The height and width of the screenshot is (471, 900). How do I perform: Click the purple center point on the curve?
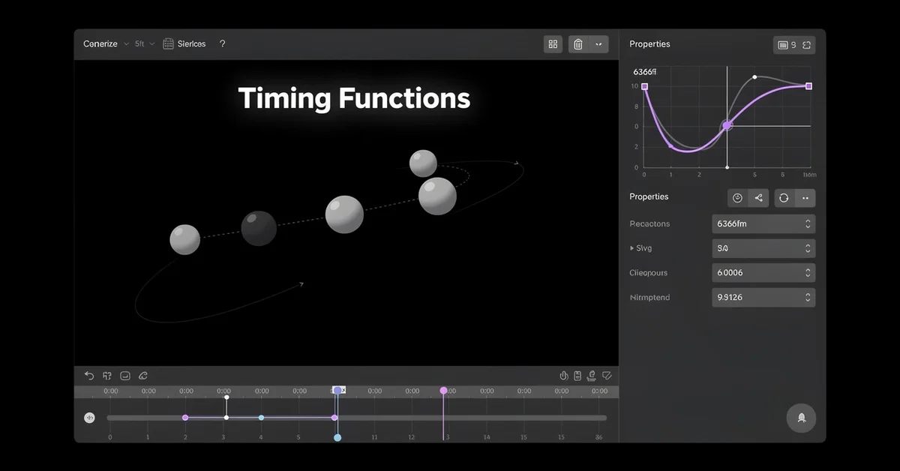(x=727, y=125)
